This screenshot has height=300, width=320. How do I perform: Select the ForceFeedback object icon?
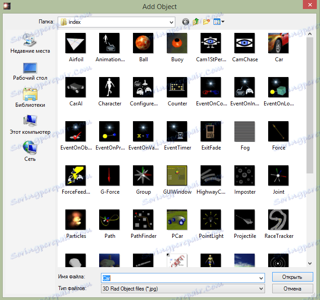[76, 175]
